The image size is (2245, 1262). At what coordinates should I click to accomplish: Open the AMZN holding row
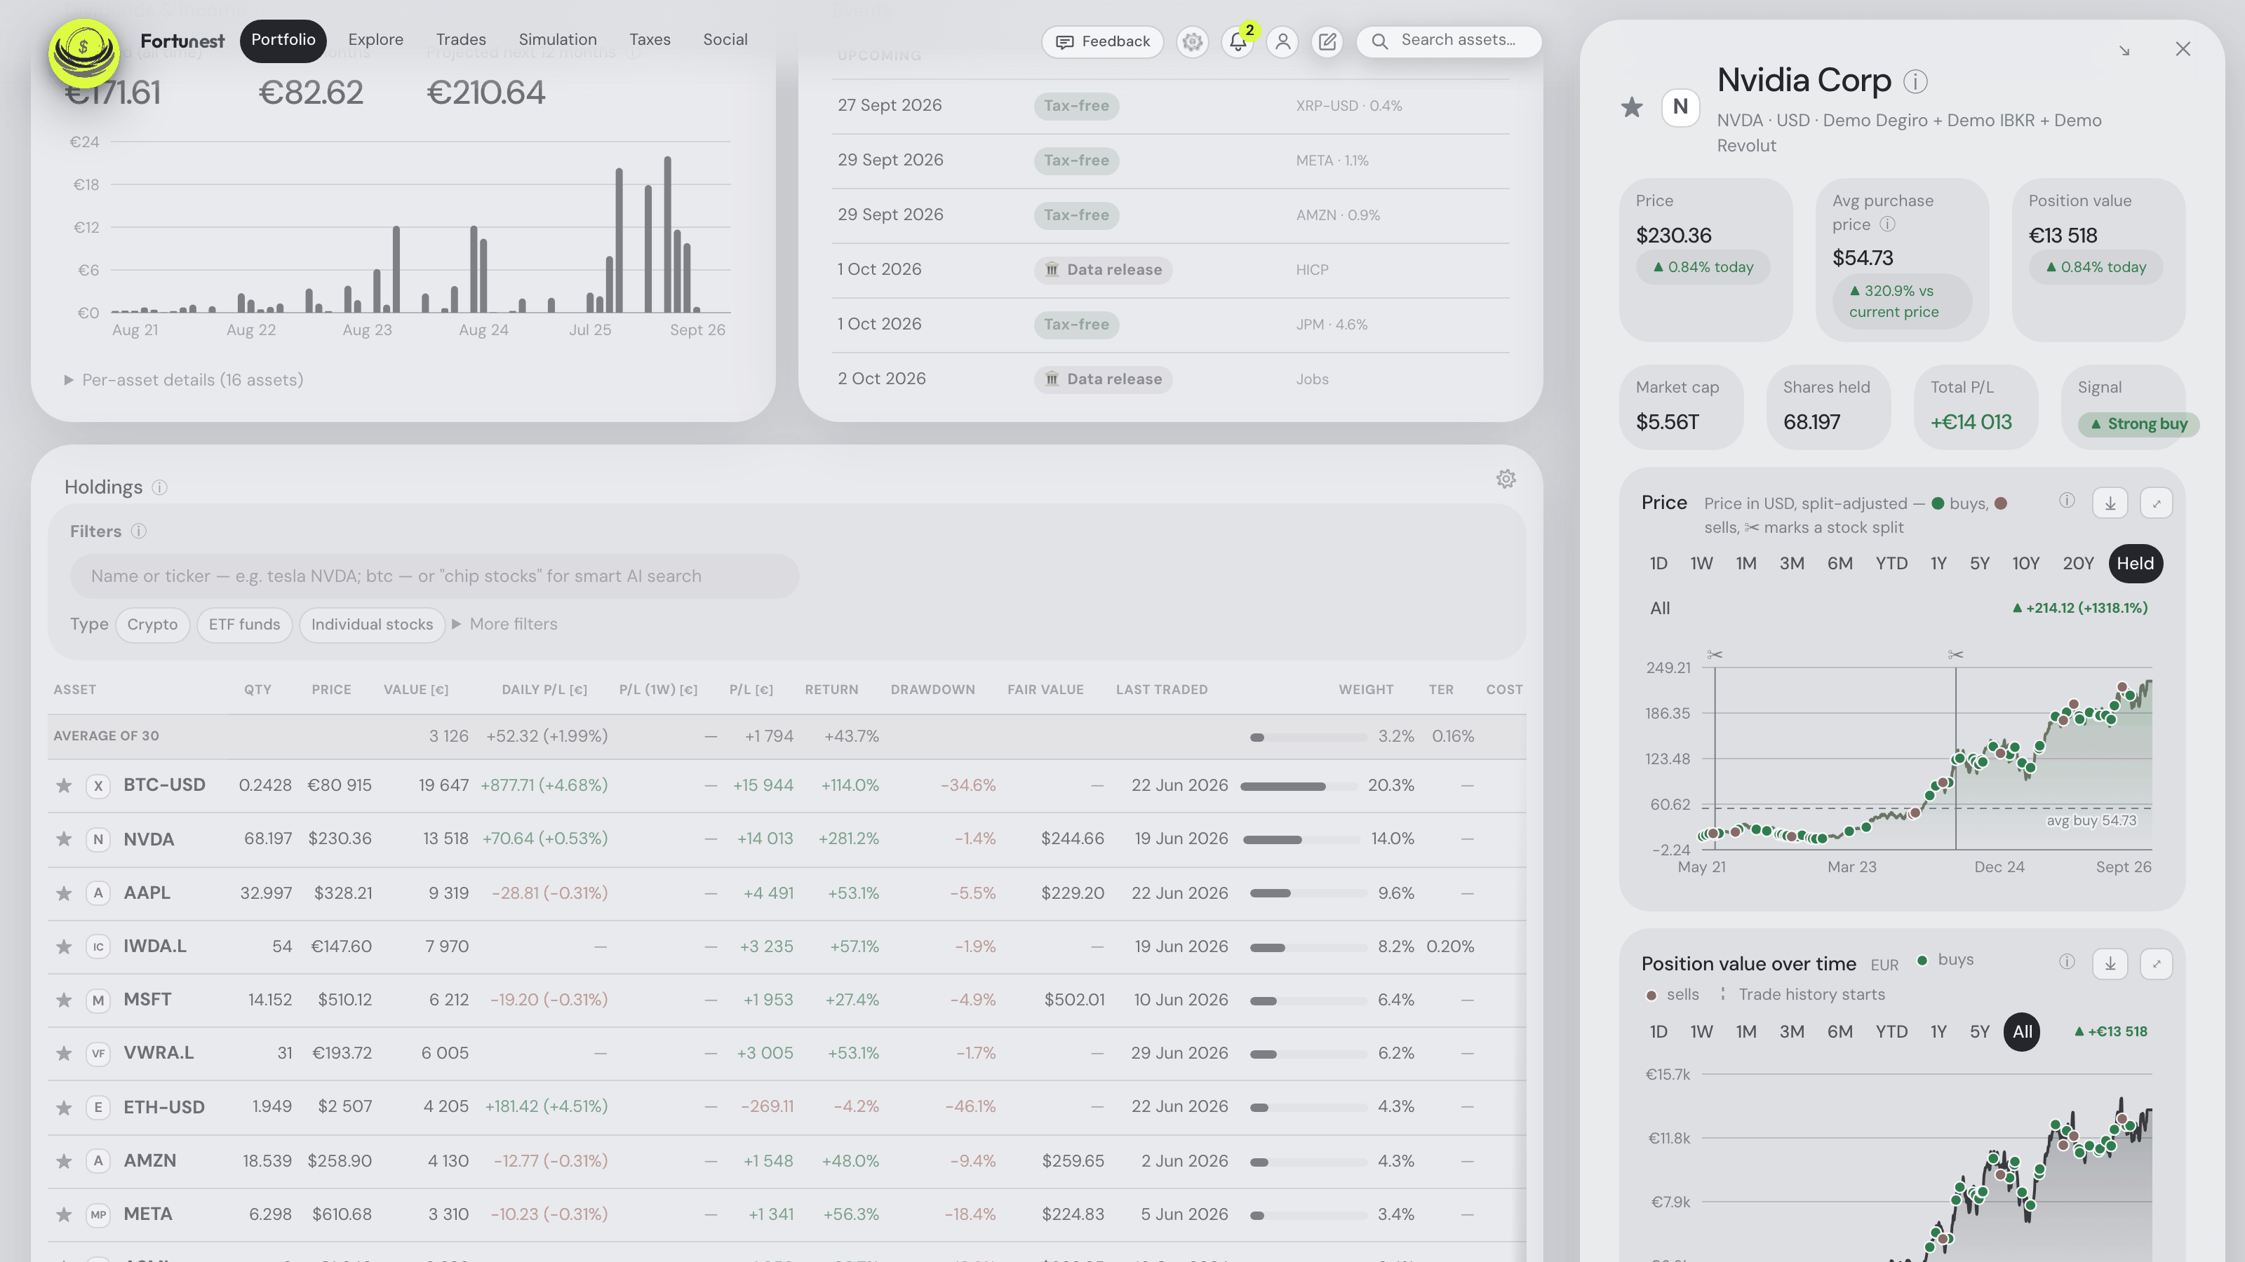787,1162
